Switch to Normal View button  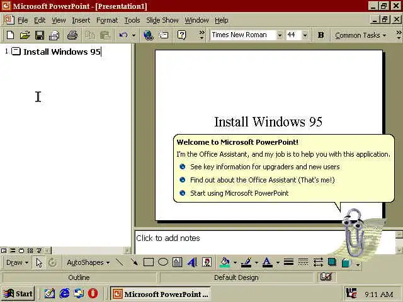(x=4, y=250)
